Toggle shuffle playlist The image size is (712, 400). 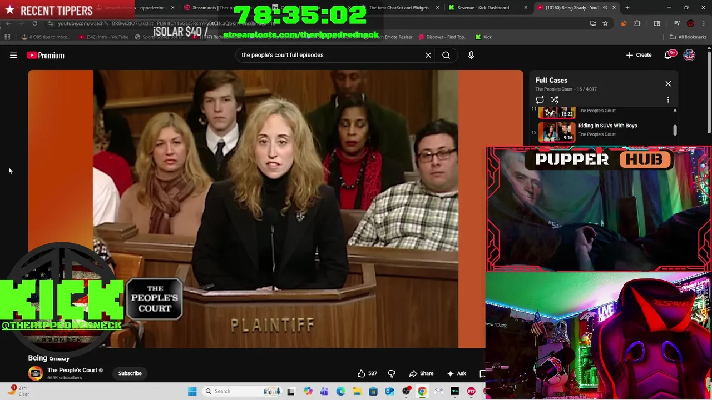[x=555, y=100]
